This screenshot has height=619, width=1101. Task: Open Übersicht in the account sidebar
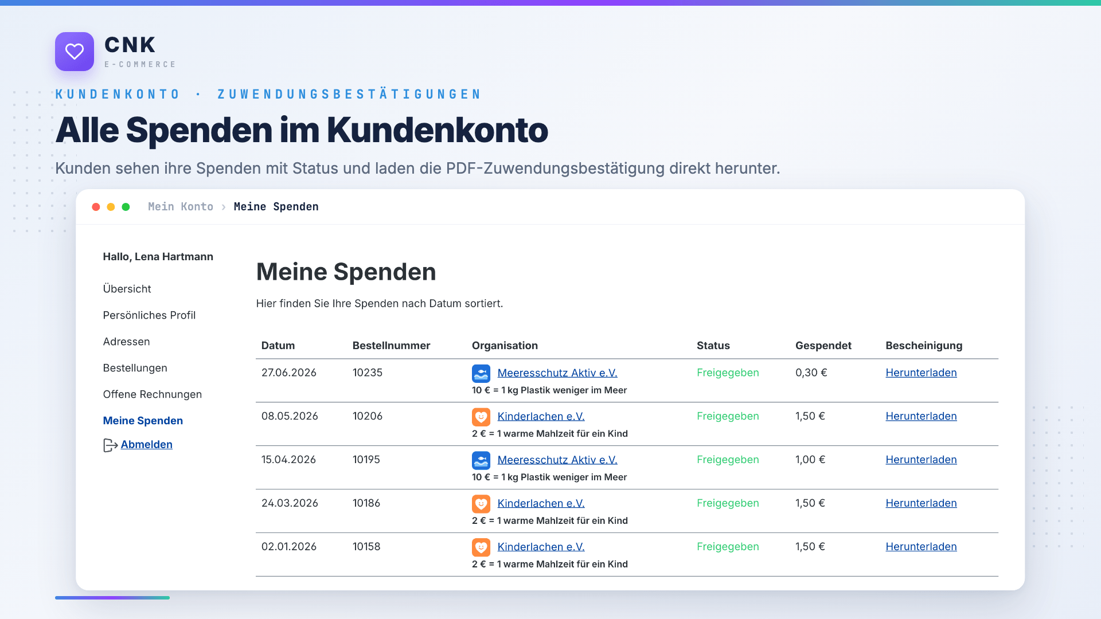click(x=127, y=289)
